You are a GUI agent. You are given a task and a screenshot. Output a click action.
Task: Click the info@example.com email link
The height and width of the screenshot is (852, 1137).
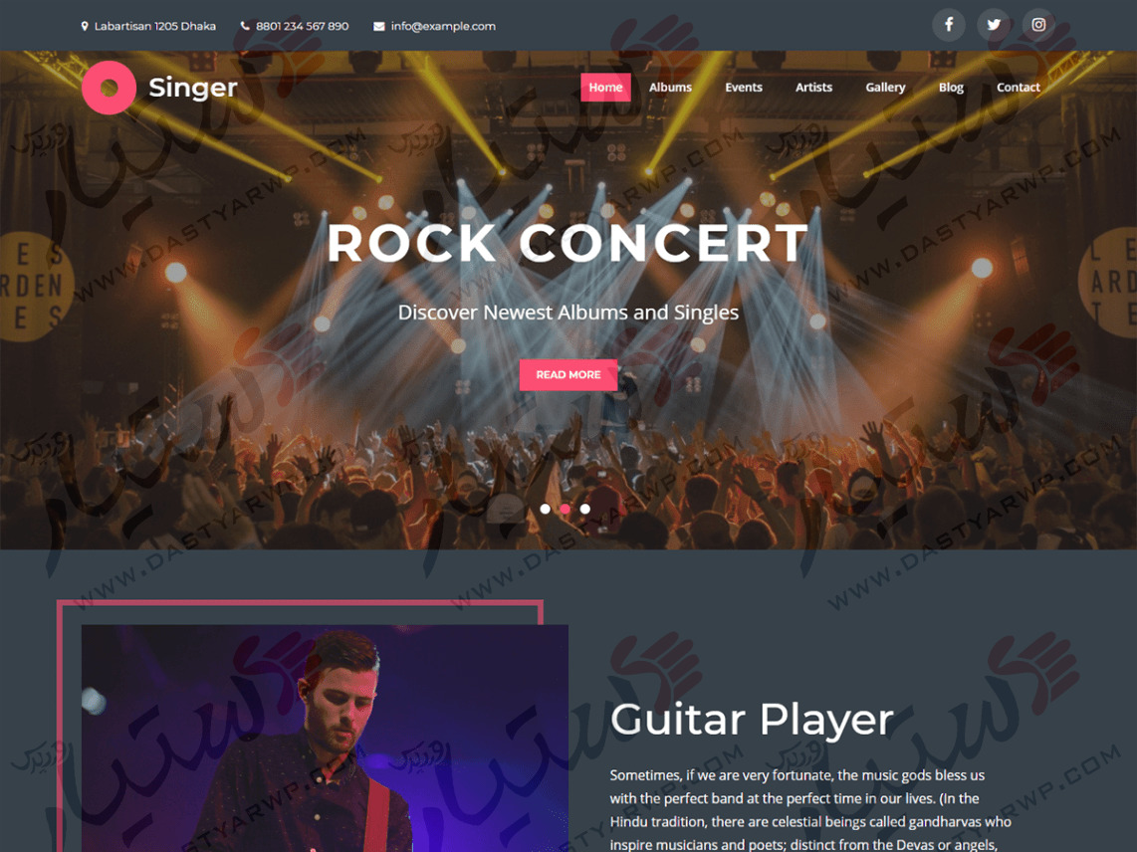[443, 26]
